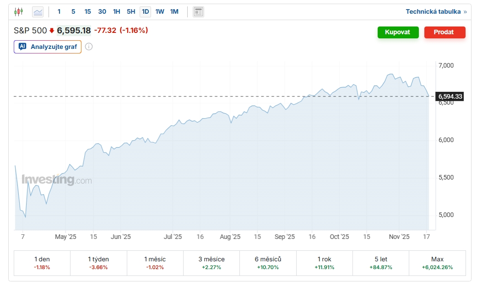This screenshot has height=286, width=477.
Task: Click the red down-arrow price indicator
Action: pos(52,30)
